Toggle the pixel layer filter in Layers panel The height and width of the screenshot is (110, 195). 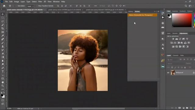click(181, 60)
